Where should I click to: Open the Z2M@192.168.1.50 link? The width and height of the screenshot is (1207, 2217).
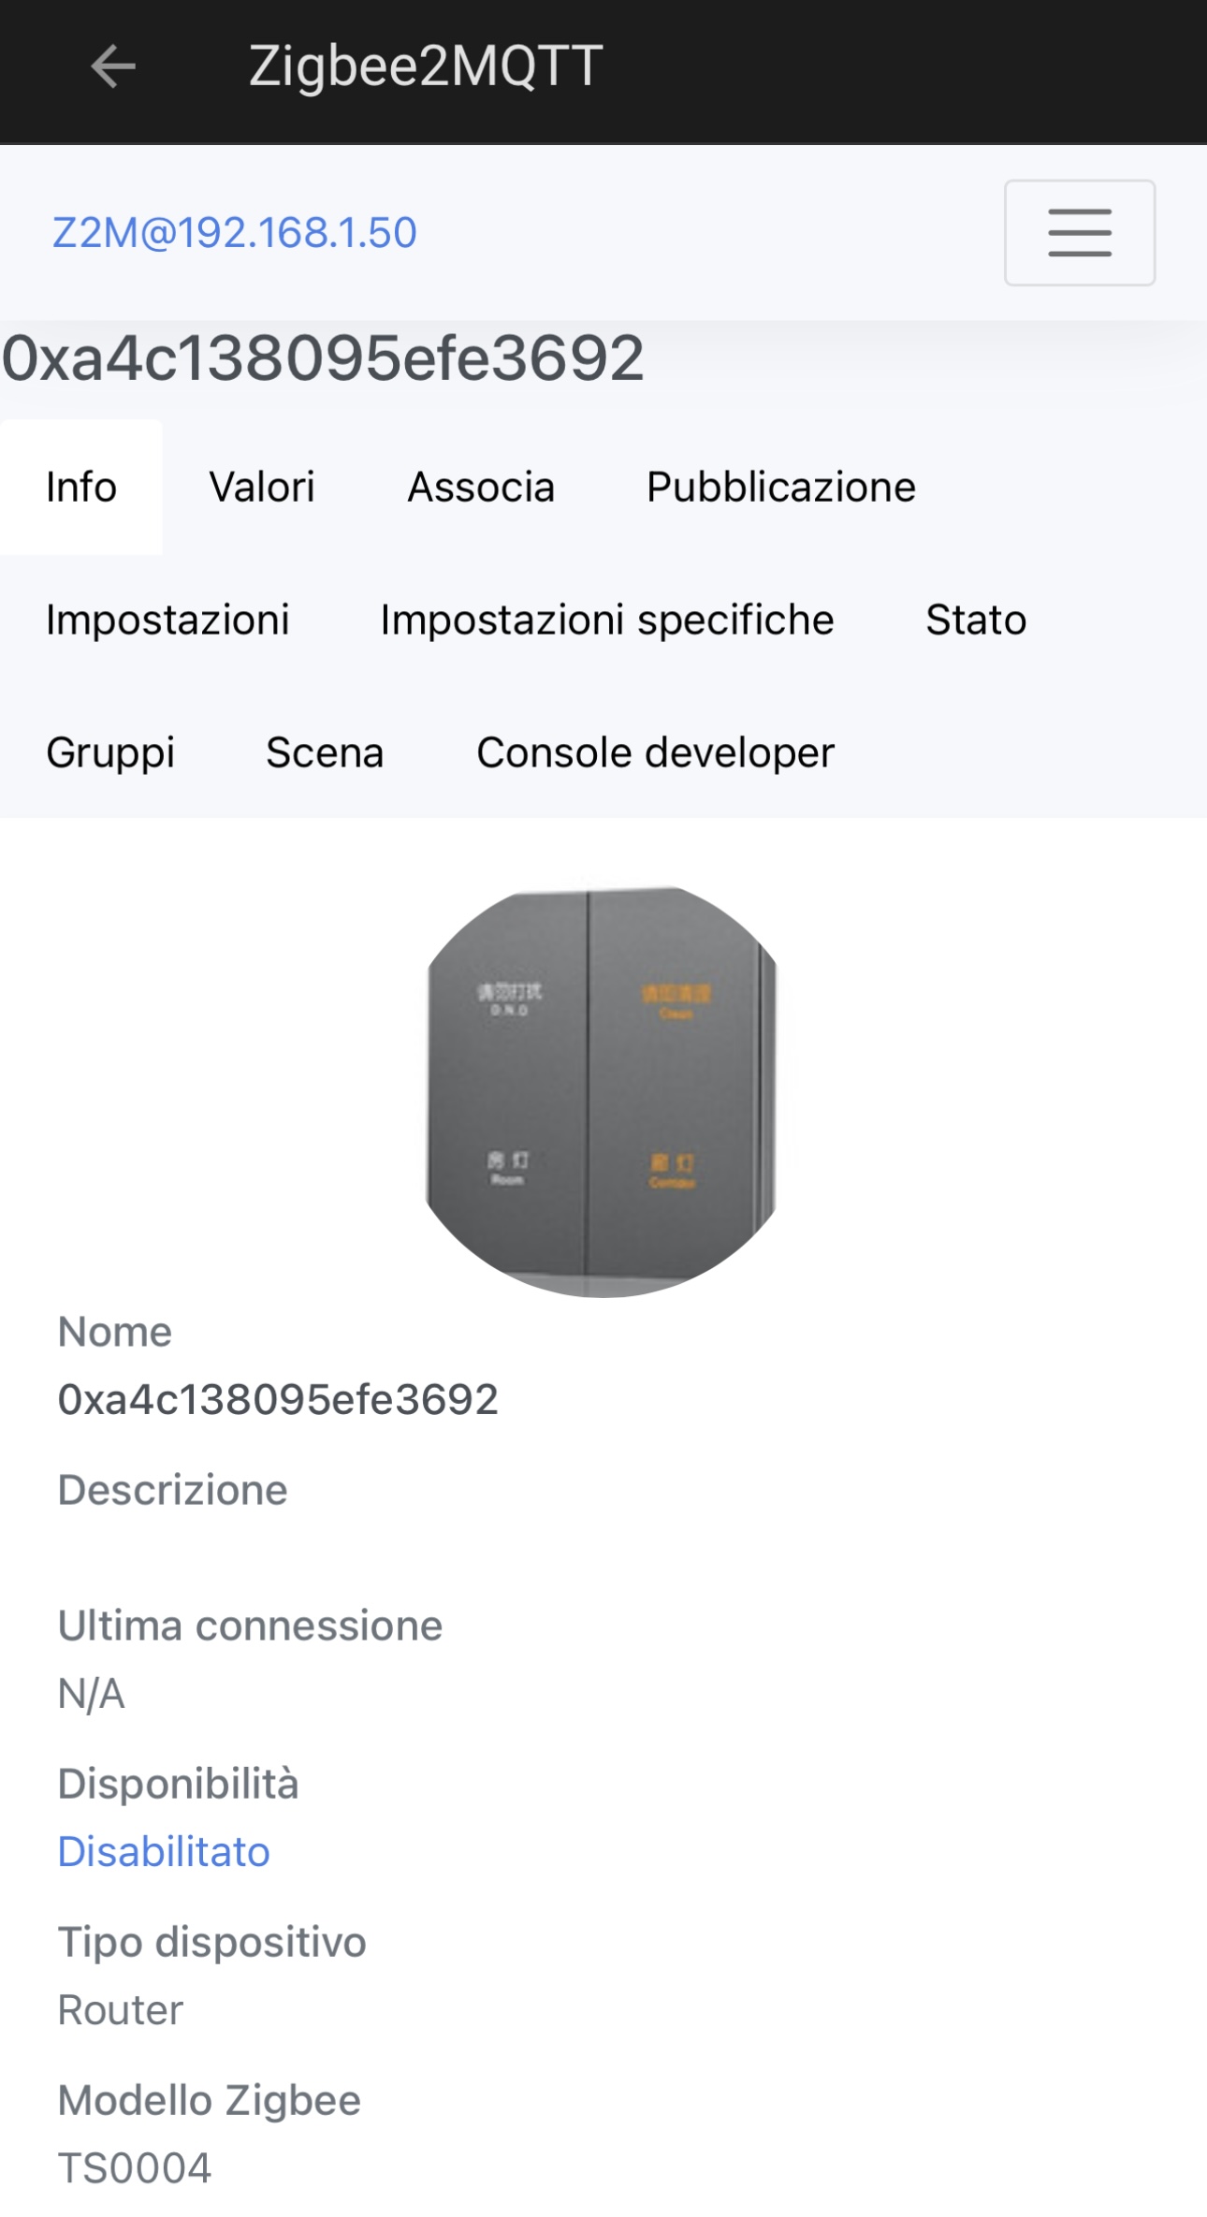tap(233, 231)
